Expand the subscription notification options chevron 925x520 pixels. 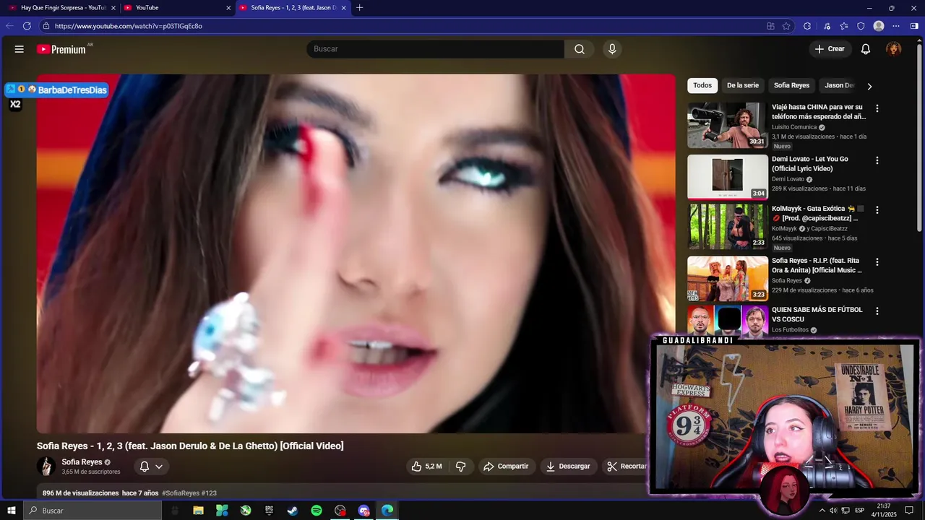point(159,467)
